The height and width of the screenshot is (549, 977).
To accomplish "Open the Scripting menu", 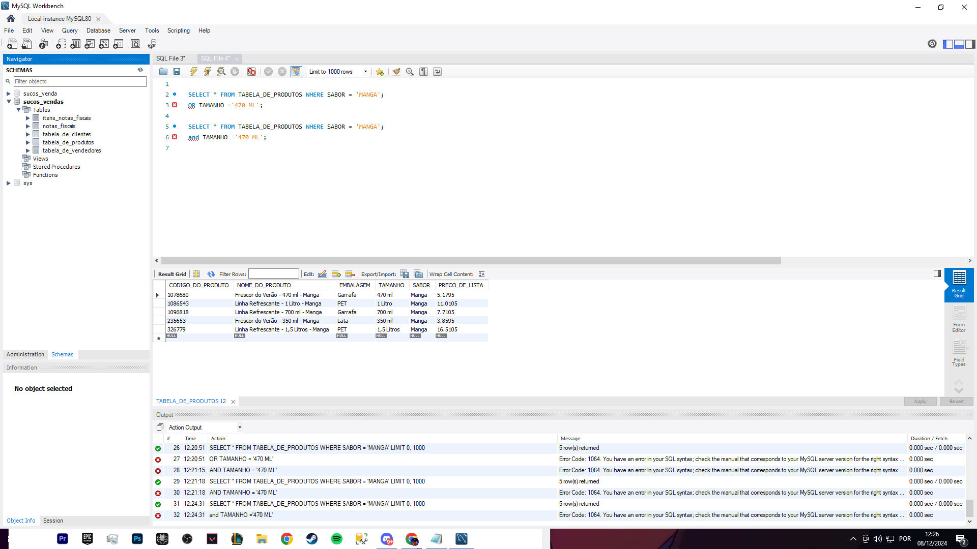I will pos(178,30).
